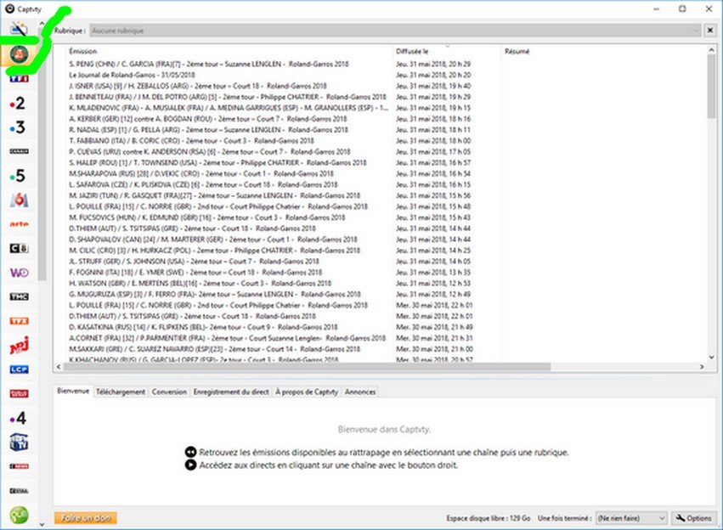Select the Gulli channel
Image resolution: width=723 pixels, height=530 pixels.
(x=19, y=516)
